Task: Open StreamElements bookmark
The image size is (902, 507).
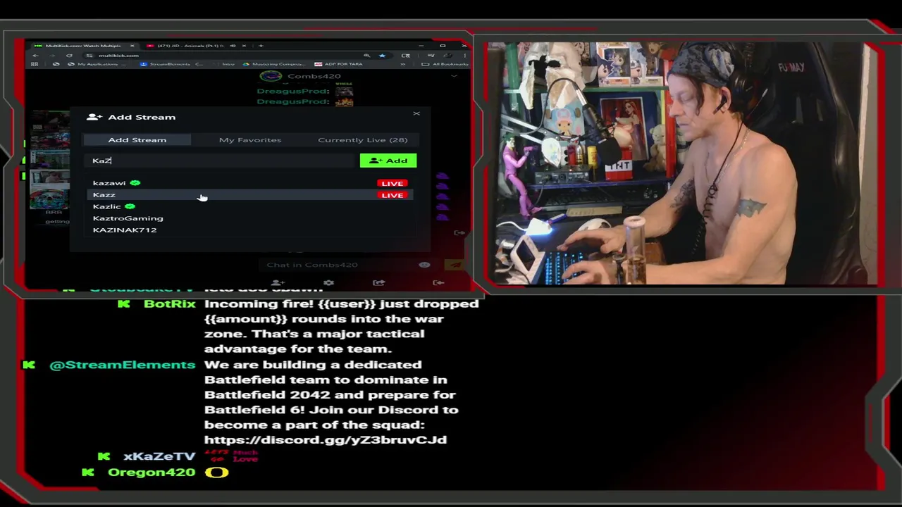Action: pyautogui.click(x=173, y=64)
